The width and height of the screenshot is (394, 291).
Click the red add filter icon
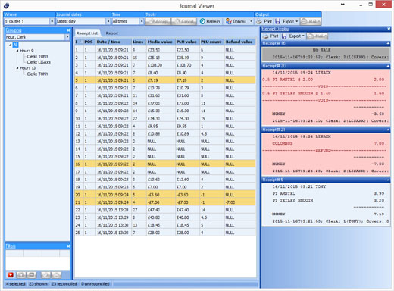point(11,275)
